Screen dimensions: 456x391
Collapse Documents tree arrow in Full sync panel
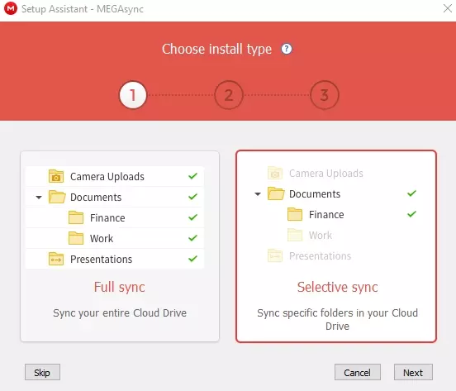click(39, 198)
